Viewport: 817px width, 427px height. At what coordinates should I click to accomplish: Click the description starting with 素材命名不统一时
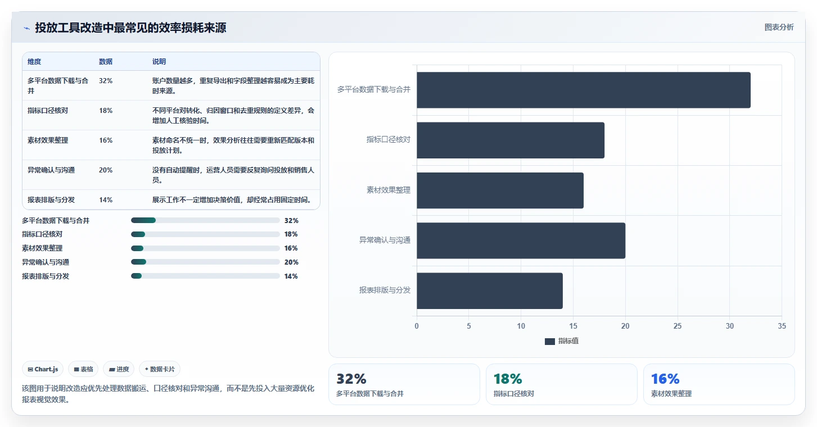coord(233,145)
